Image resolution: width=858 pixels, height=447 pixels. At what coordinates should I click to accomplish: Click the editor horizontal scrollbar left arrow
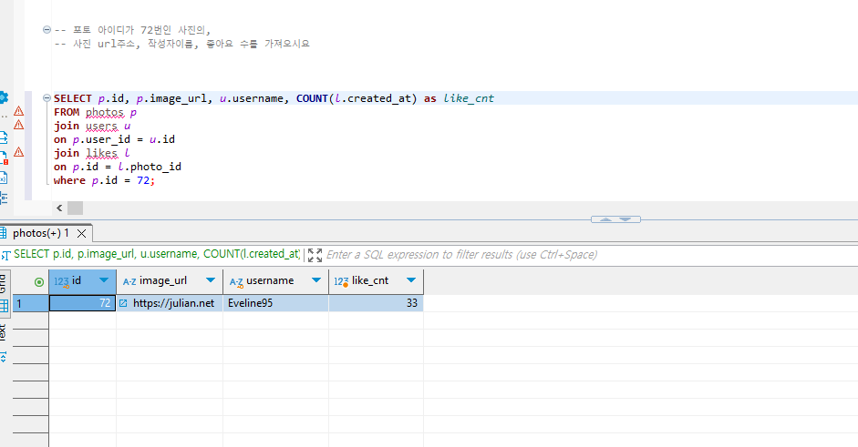[x=59, y=208]
